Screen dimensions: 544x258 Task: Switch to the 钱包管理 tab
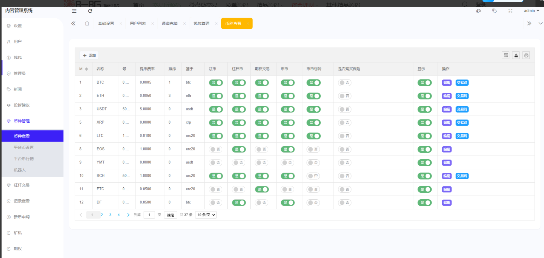pyautogui.click(x=201, y=24)
